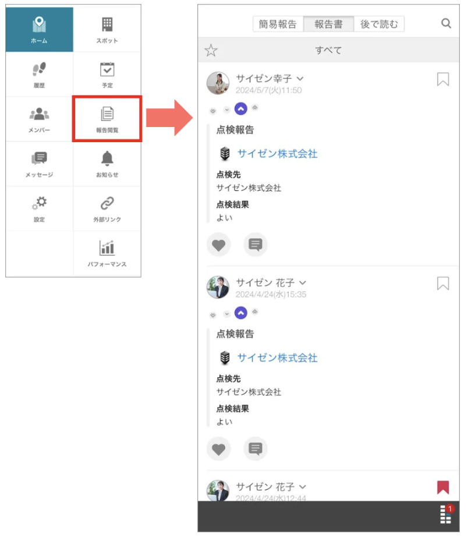Comment on the 15:35 サイゼン花子 report
Image resolution: width=468 pixels, height=538 pixels.
[x=256, y=449]
